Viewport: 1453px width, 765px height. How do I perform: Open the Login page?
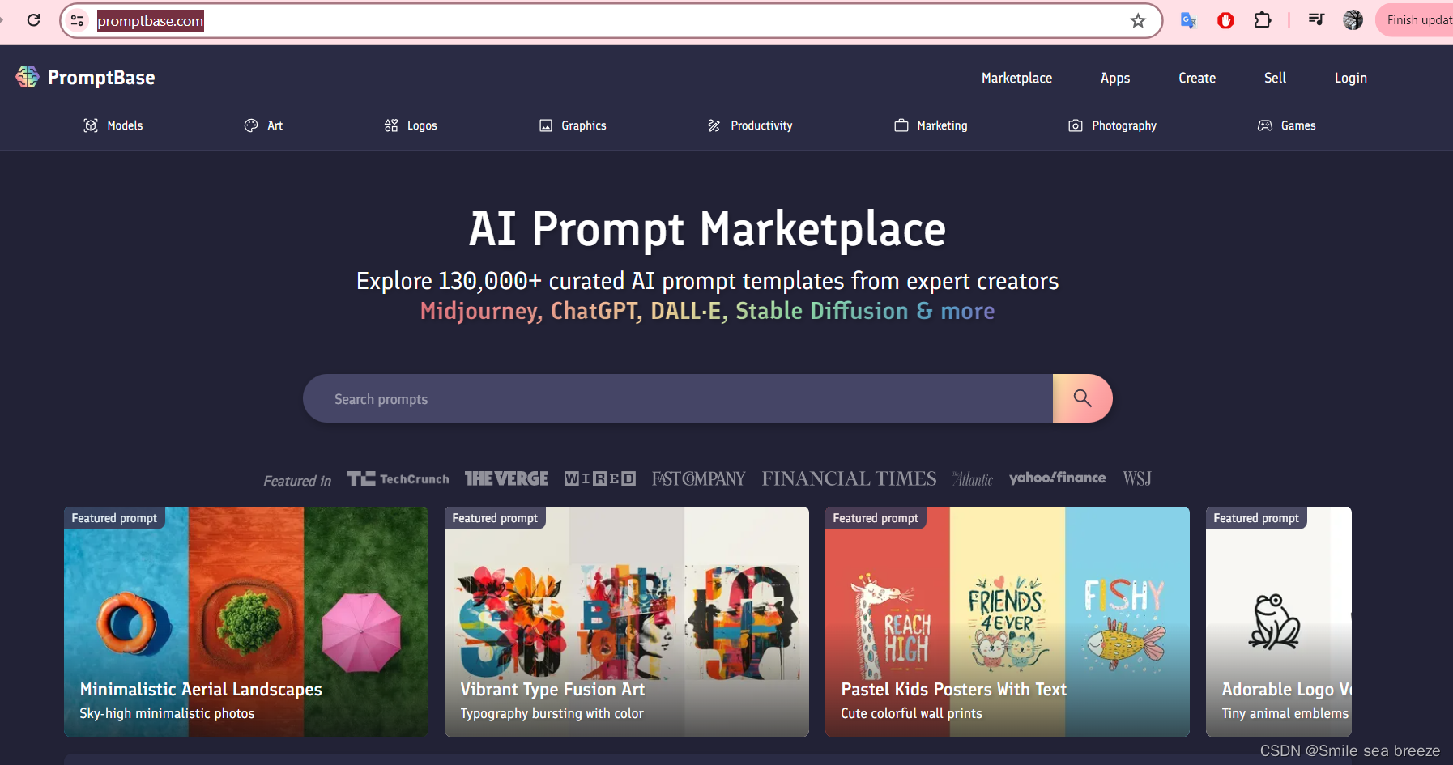pos(1350,78)
